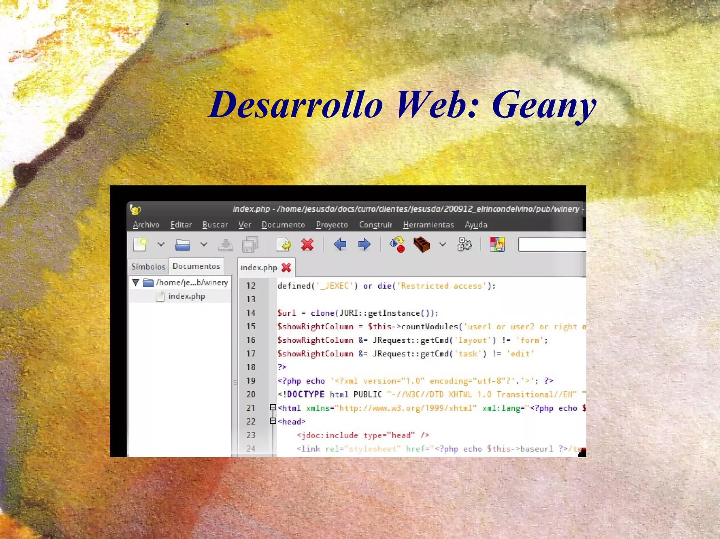This screenshot has width=720, height=539.
Task: Open the Editar menu
Action: click(x=181, y=225)
